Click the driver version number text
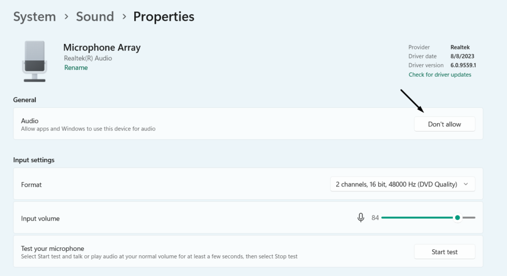507x276 pixels. pos(463,65)
